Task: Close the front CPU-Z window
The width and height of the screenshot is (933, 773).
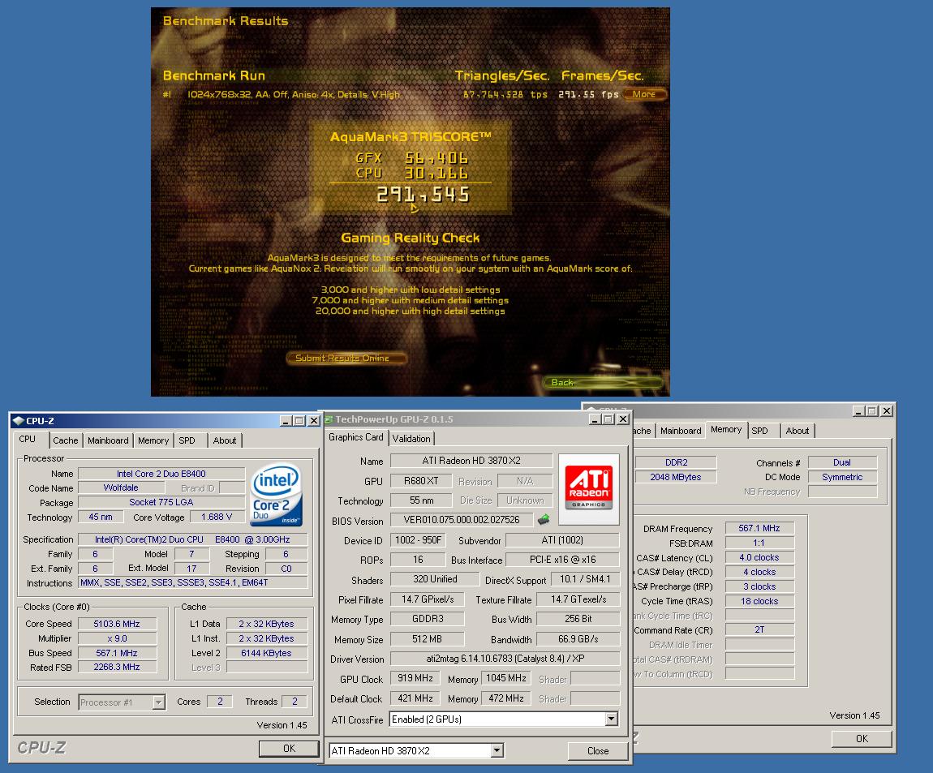Action: 314,421
